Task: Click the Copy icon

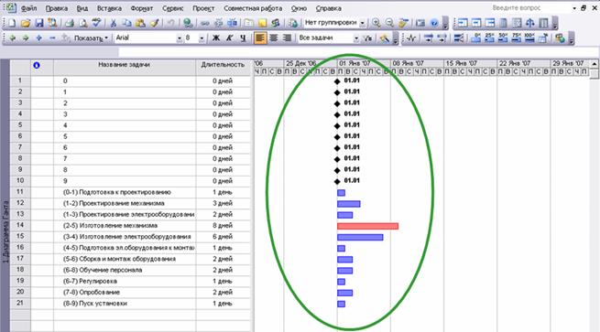Action: coord(126,23)
